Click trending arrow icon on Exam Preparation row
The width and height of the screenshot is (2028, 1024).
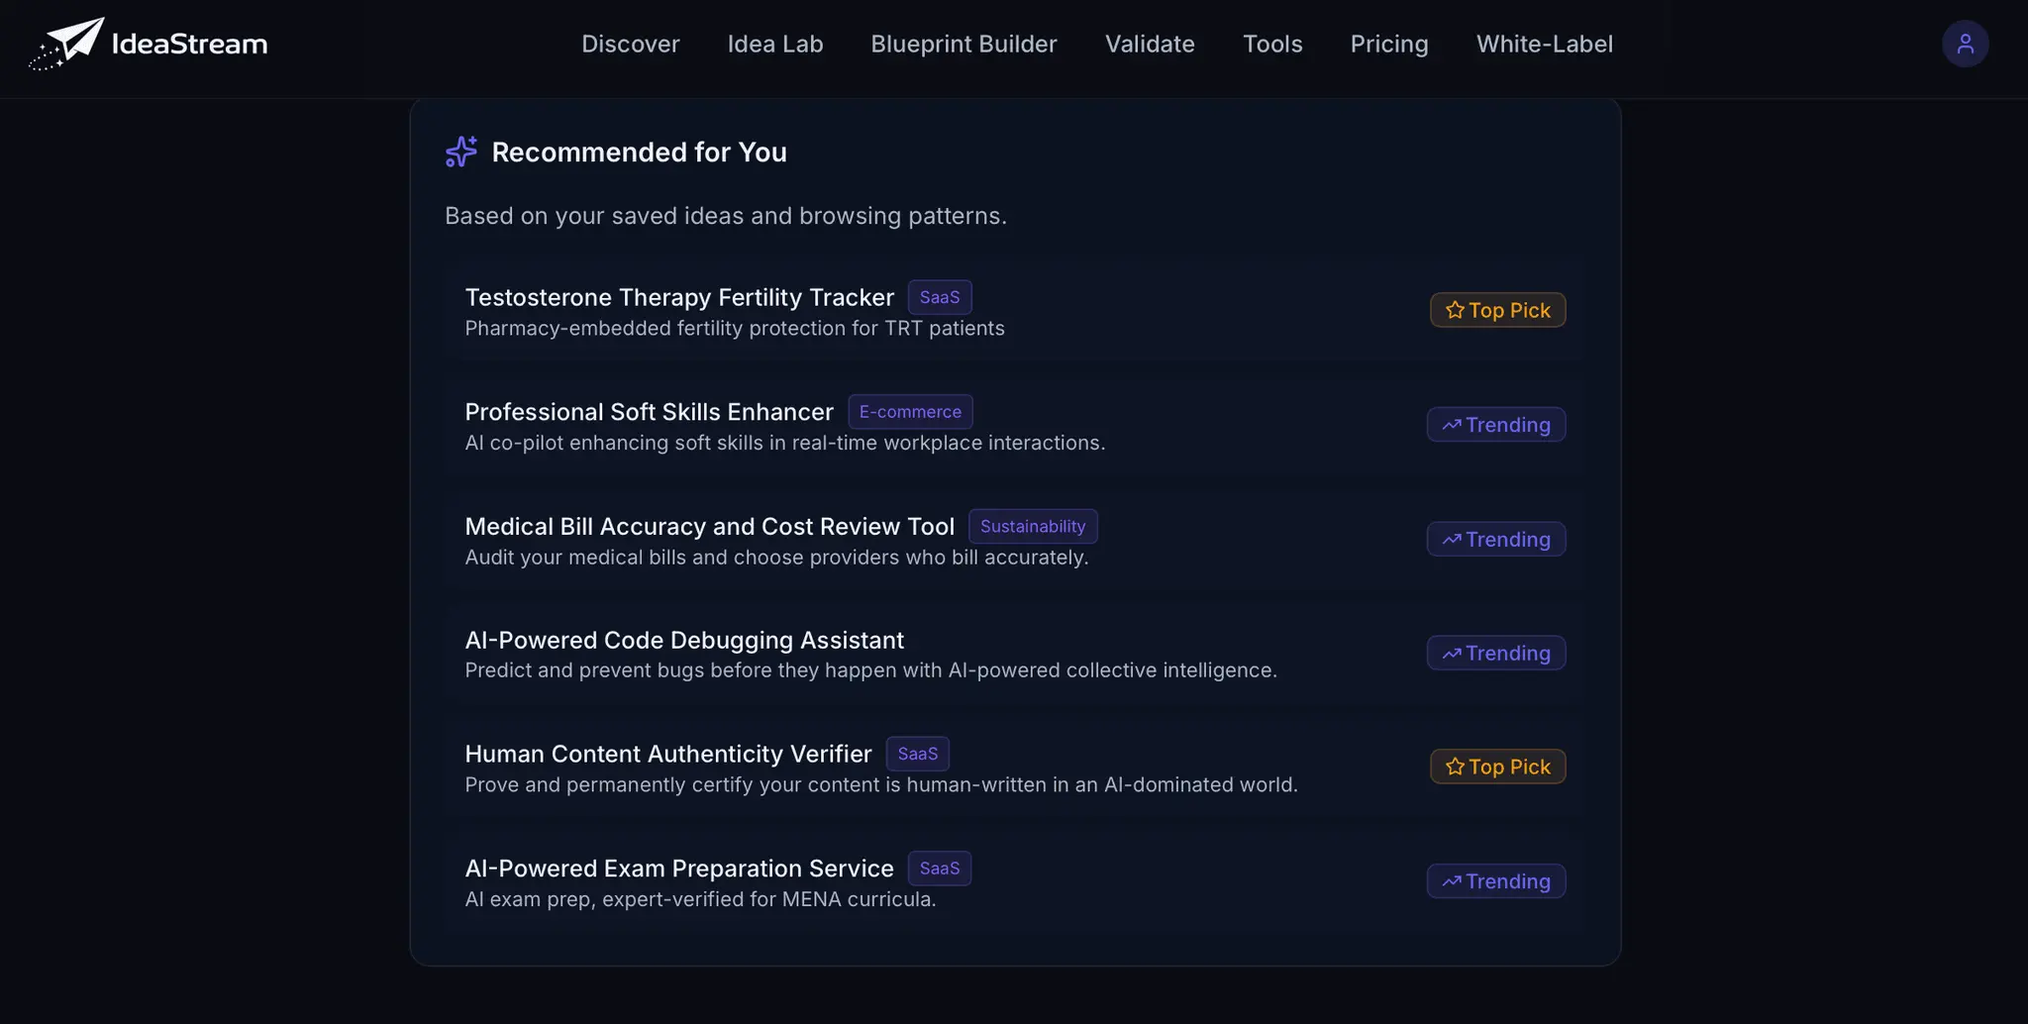tap(1452, 881)
